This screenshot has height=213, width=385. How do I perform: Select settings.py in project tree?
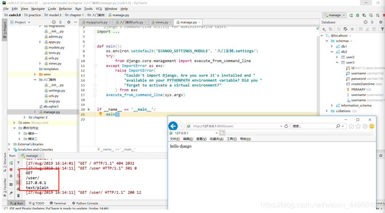pyautogui.click(x=57, y=90)
